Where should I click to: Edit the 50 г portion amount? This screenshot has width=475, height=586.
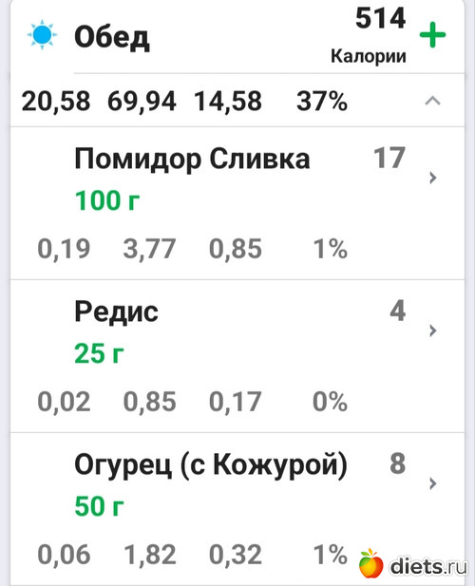coord(99,506)
